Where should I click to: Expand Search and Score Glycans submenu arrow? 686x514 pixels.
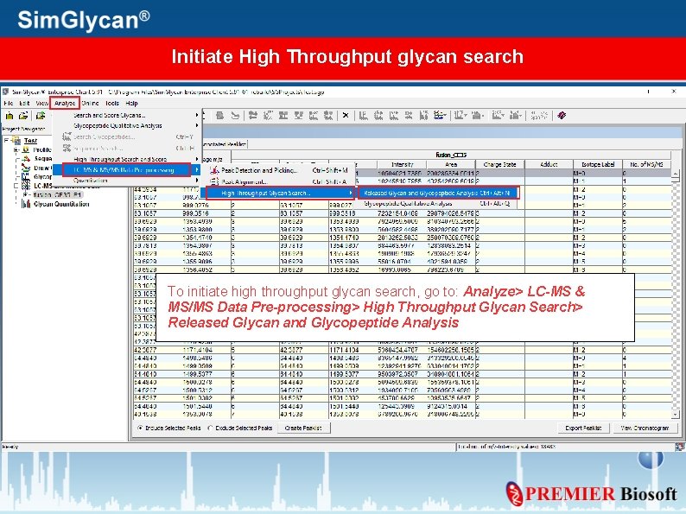click(x=197, y=115)
